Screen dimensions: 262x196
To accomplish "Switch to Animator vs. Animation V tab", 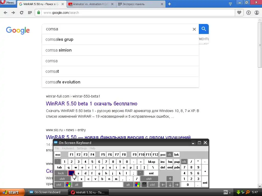I will (90, 4).
